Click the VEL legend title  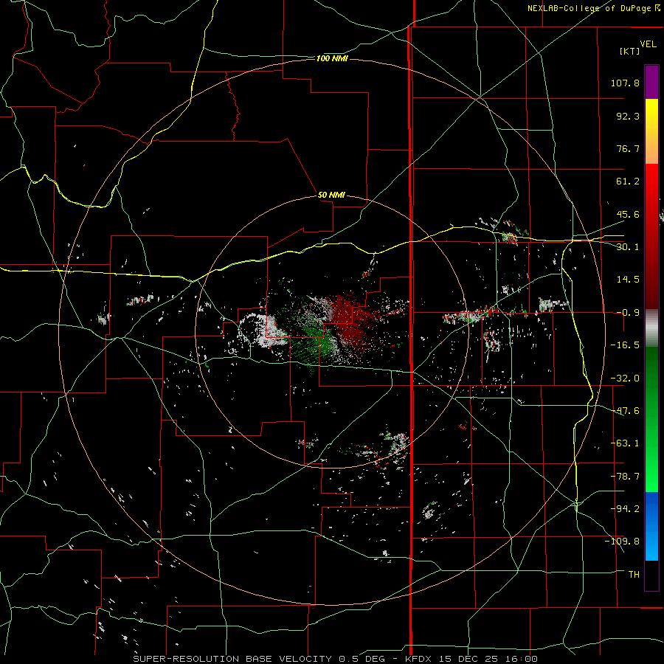pyautogui.click(x=648, y=44)
